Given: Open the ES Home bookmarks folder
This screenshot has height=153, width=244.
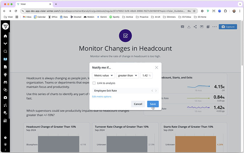Looking at the screenshot, I should click(200, 17).
